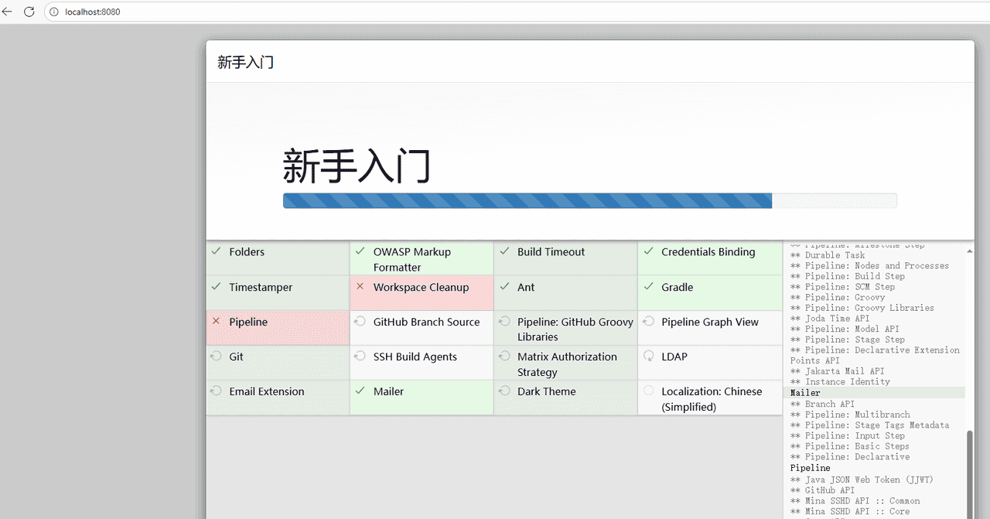Click the spinner beside GitHub Branch Source

[x=360, y=322]
